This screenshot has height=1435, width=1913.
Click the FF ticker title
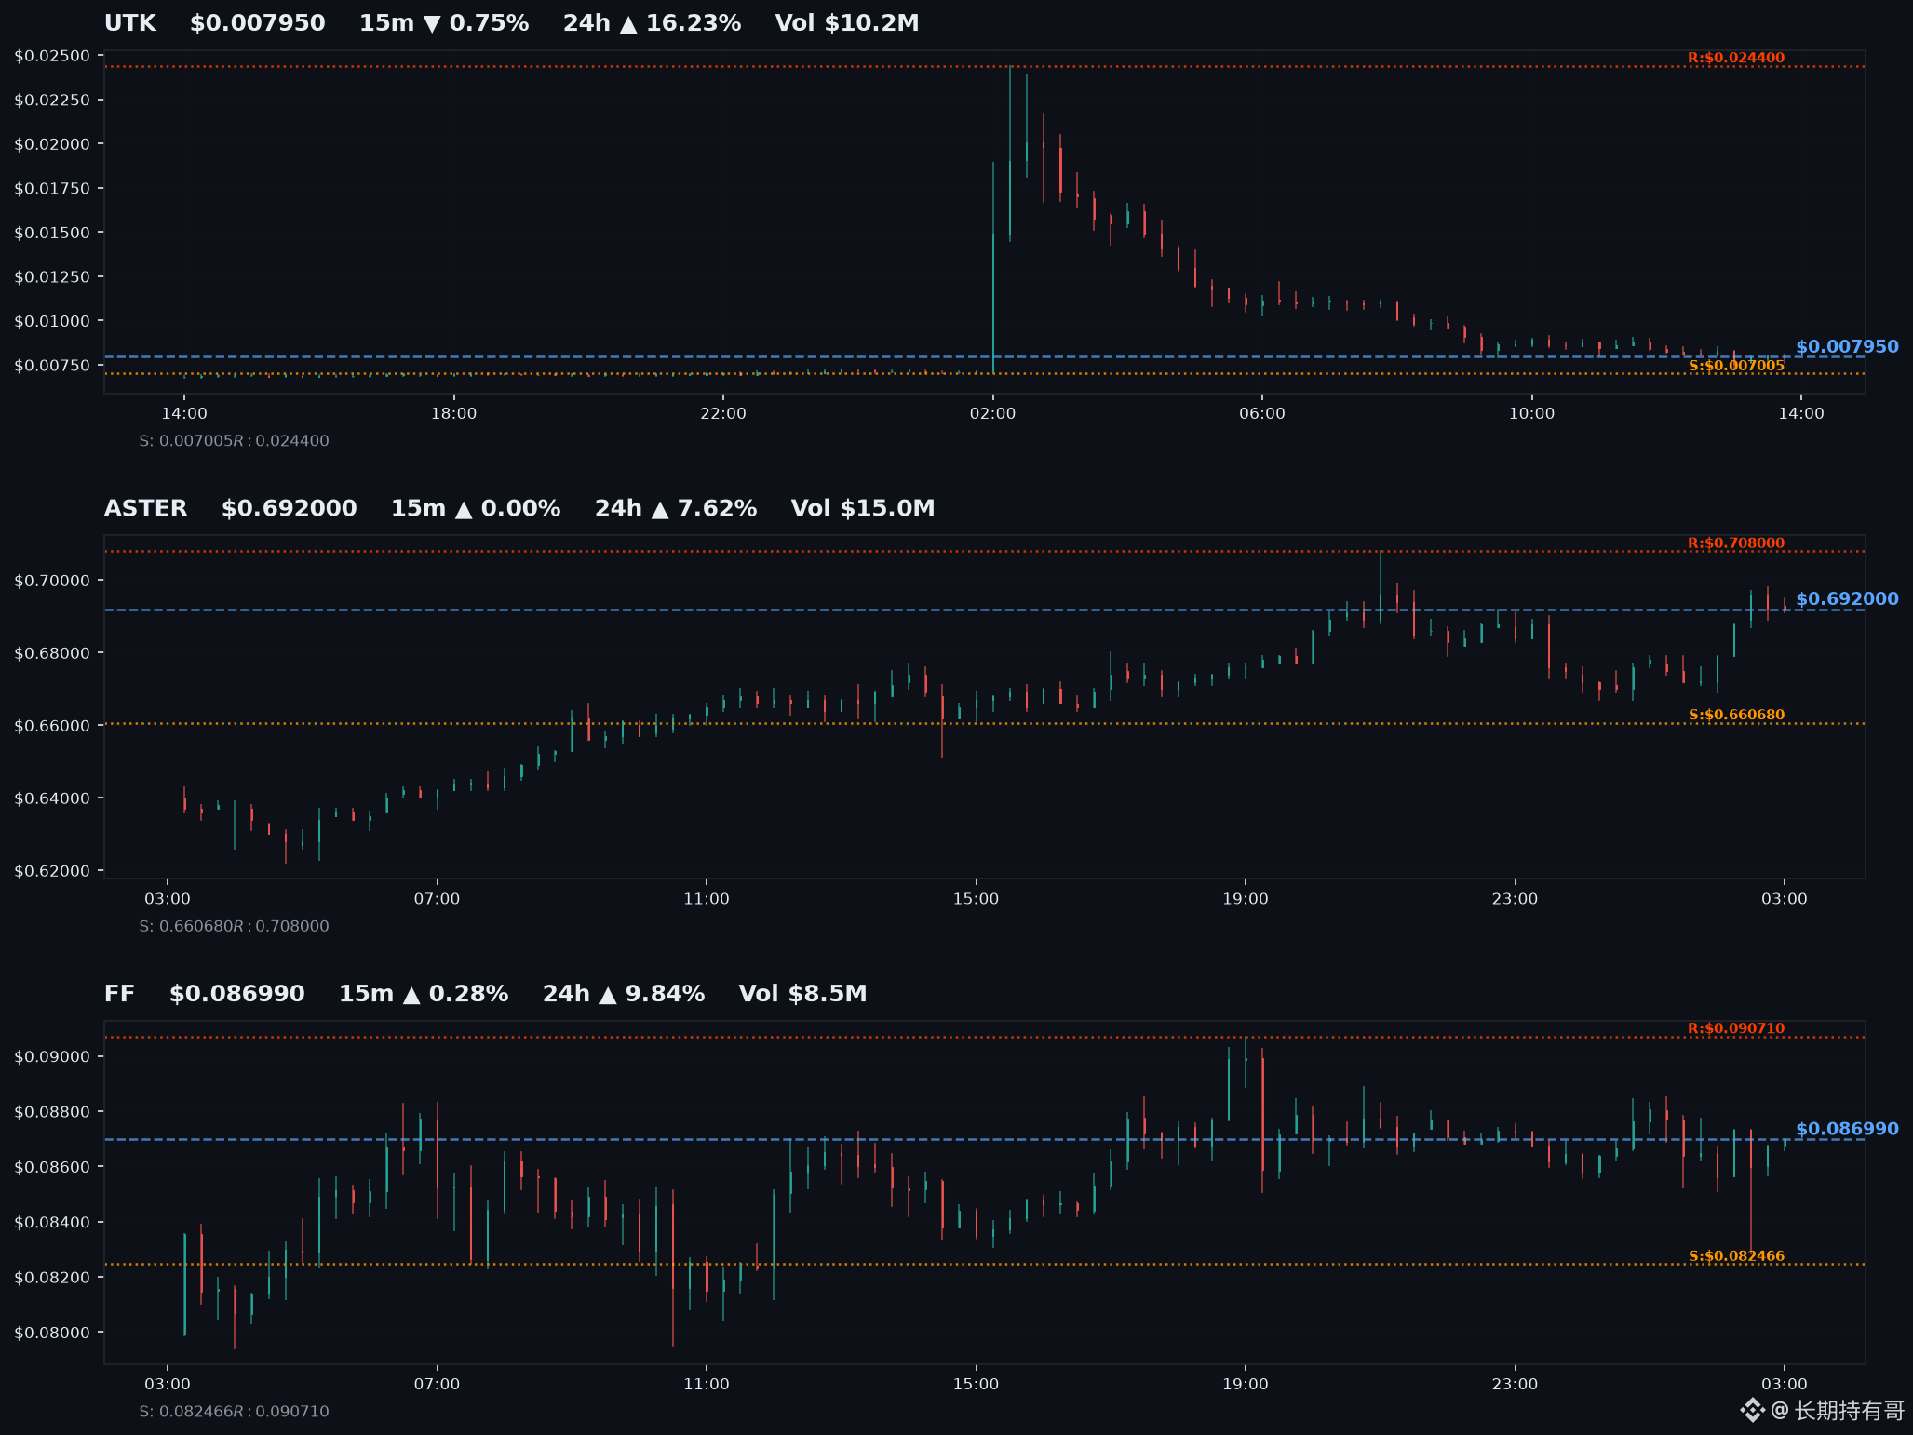coord(120,995)
